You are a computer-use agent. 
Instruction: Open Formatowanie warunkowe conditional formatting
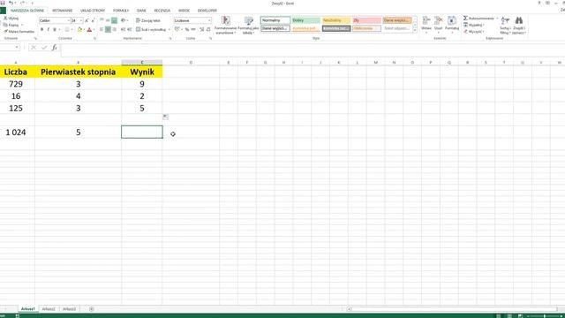pos(226,26)
